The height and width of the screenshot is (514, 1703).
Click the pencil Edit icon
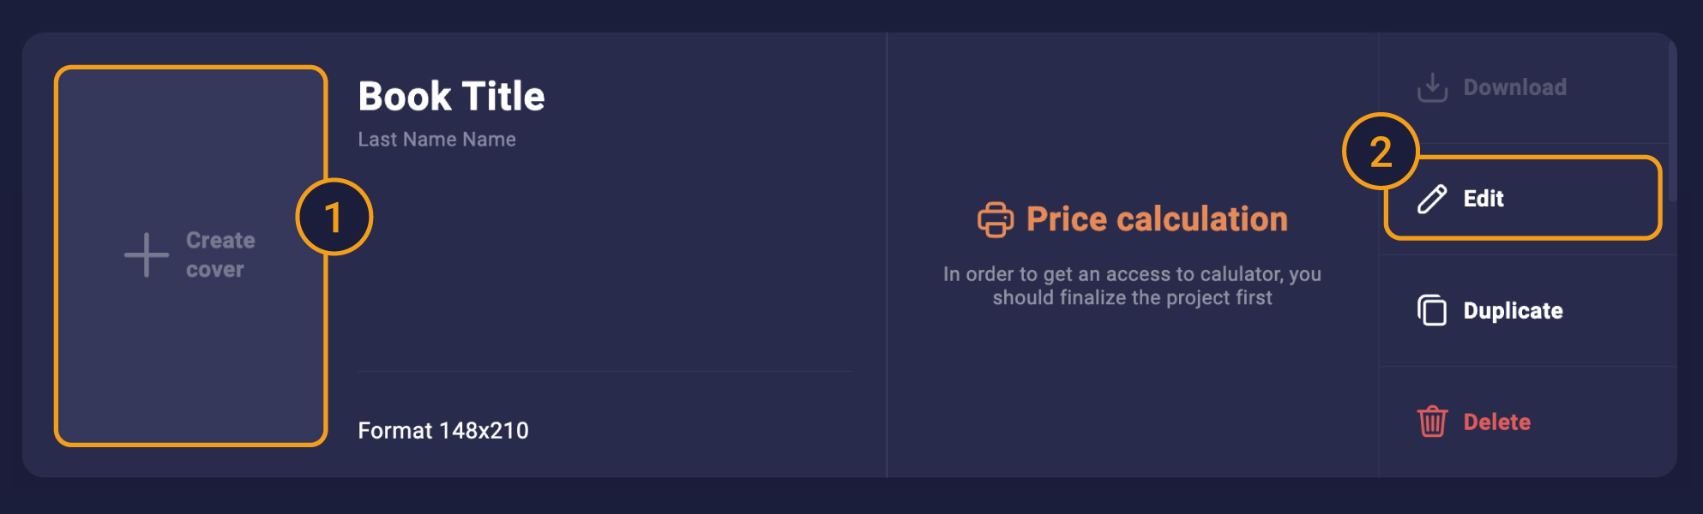click(x=1432, y=199)
